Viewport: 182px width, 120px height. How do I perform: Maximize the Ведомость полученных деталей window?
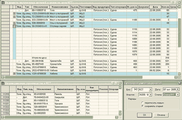point(176,2)
